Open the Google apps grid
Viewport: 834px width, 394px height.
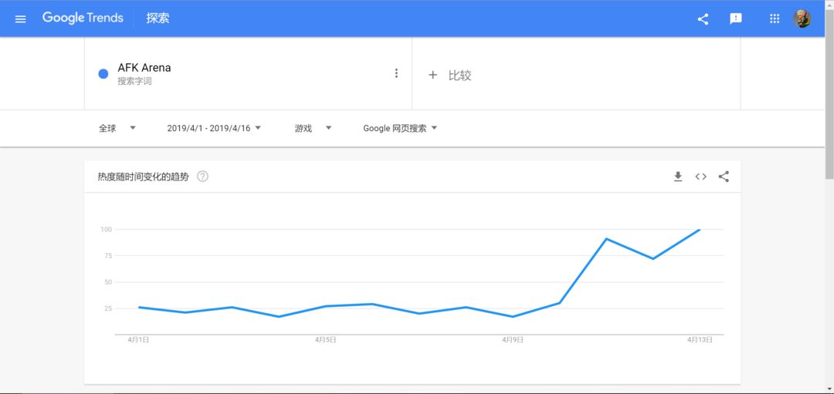tap(775, 19)
